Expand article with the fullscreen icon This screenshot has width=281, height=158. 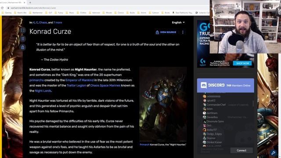coord(22,30)
